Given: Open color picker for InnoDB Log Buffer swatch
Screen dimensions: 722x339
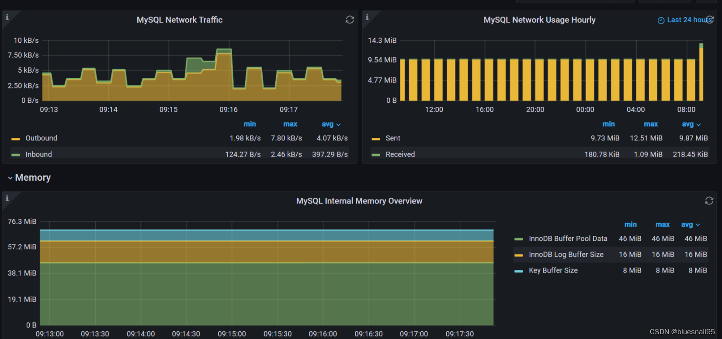Looking at the screenshot, I should [x=519, y=255].
